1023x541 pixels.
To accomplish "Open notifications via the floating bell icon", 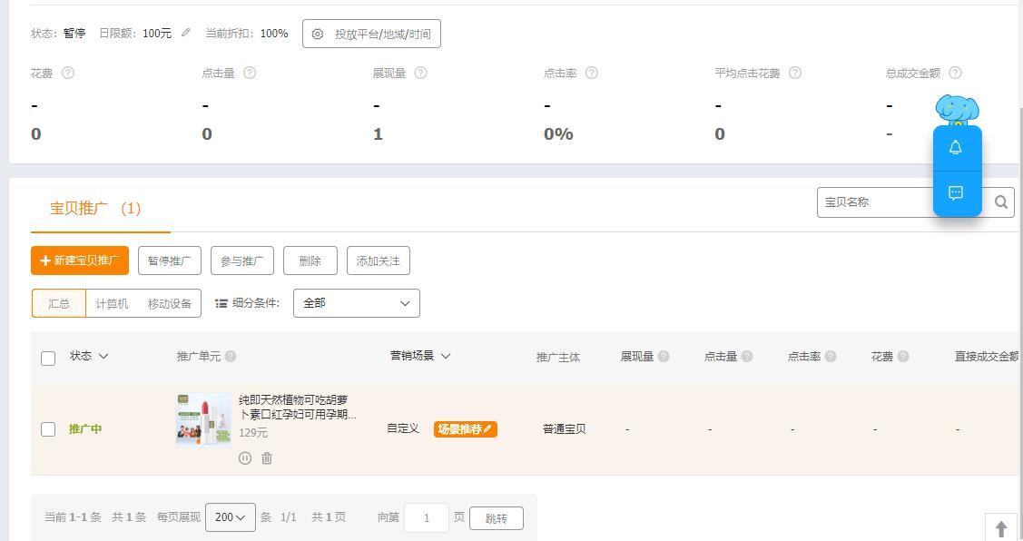I will point(956,146).
